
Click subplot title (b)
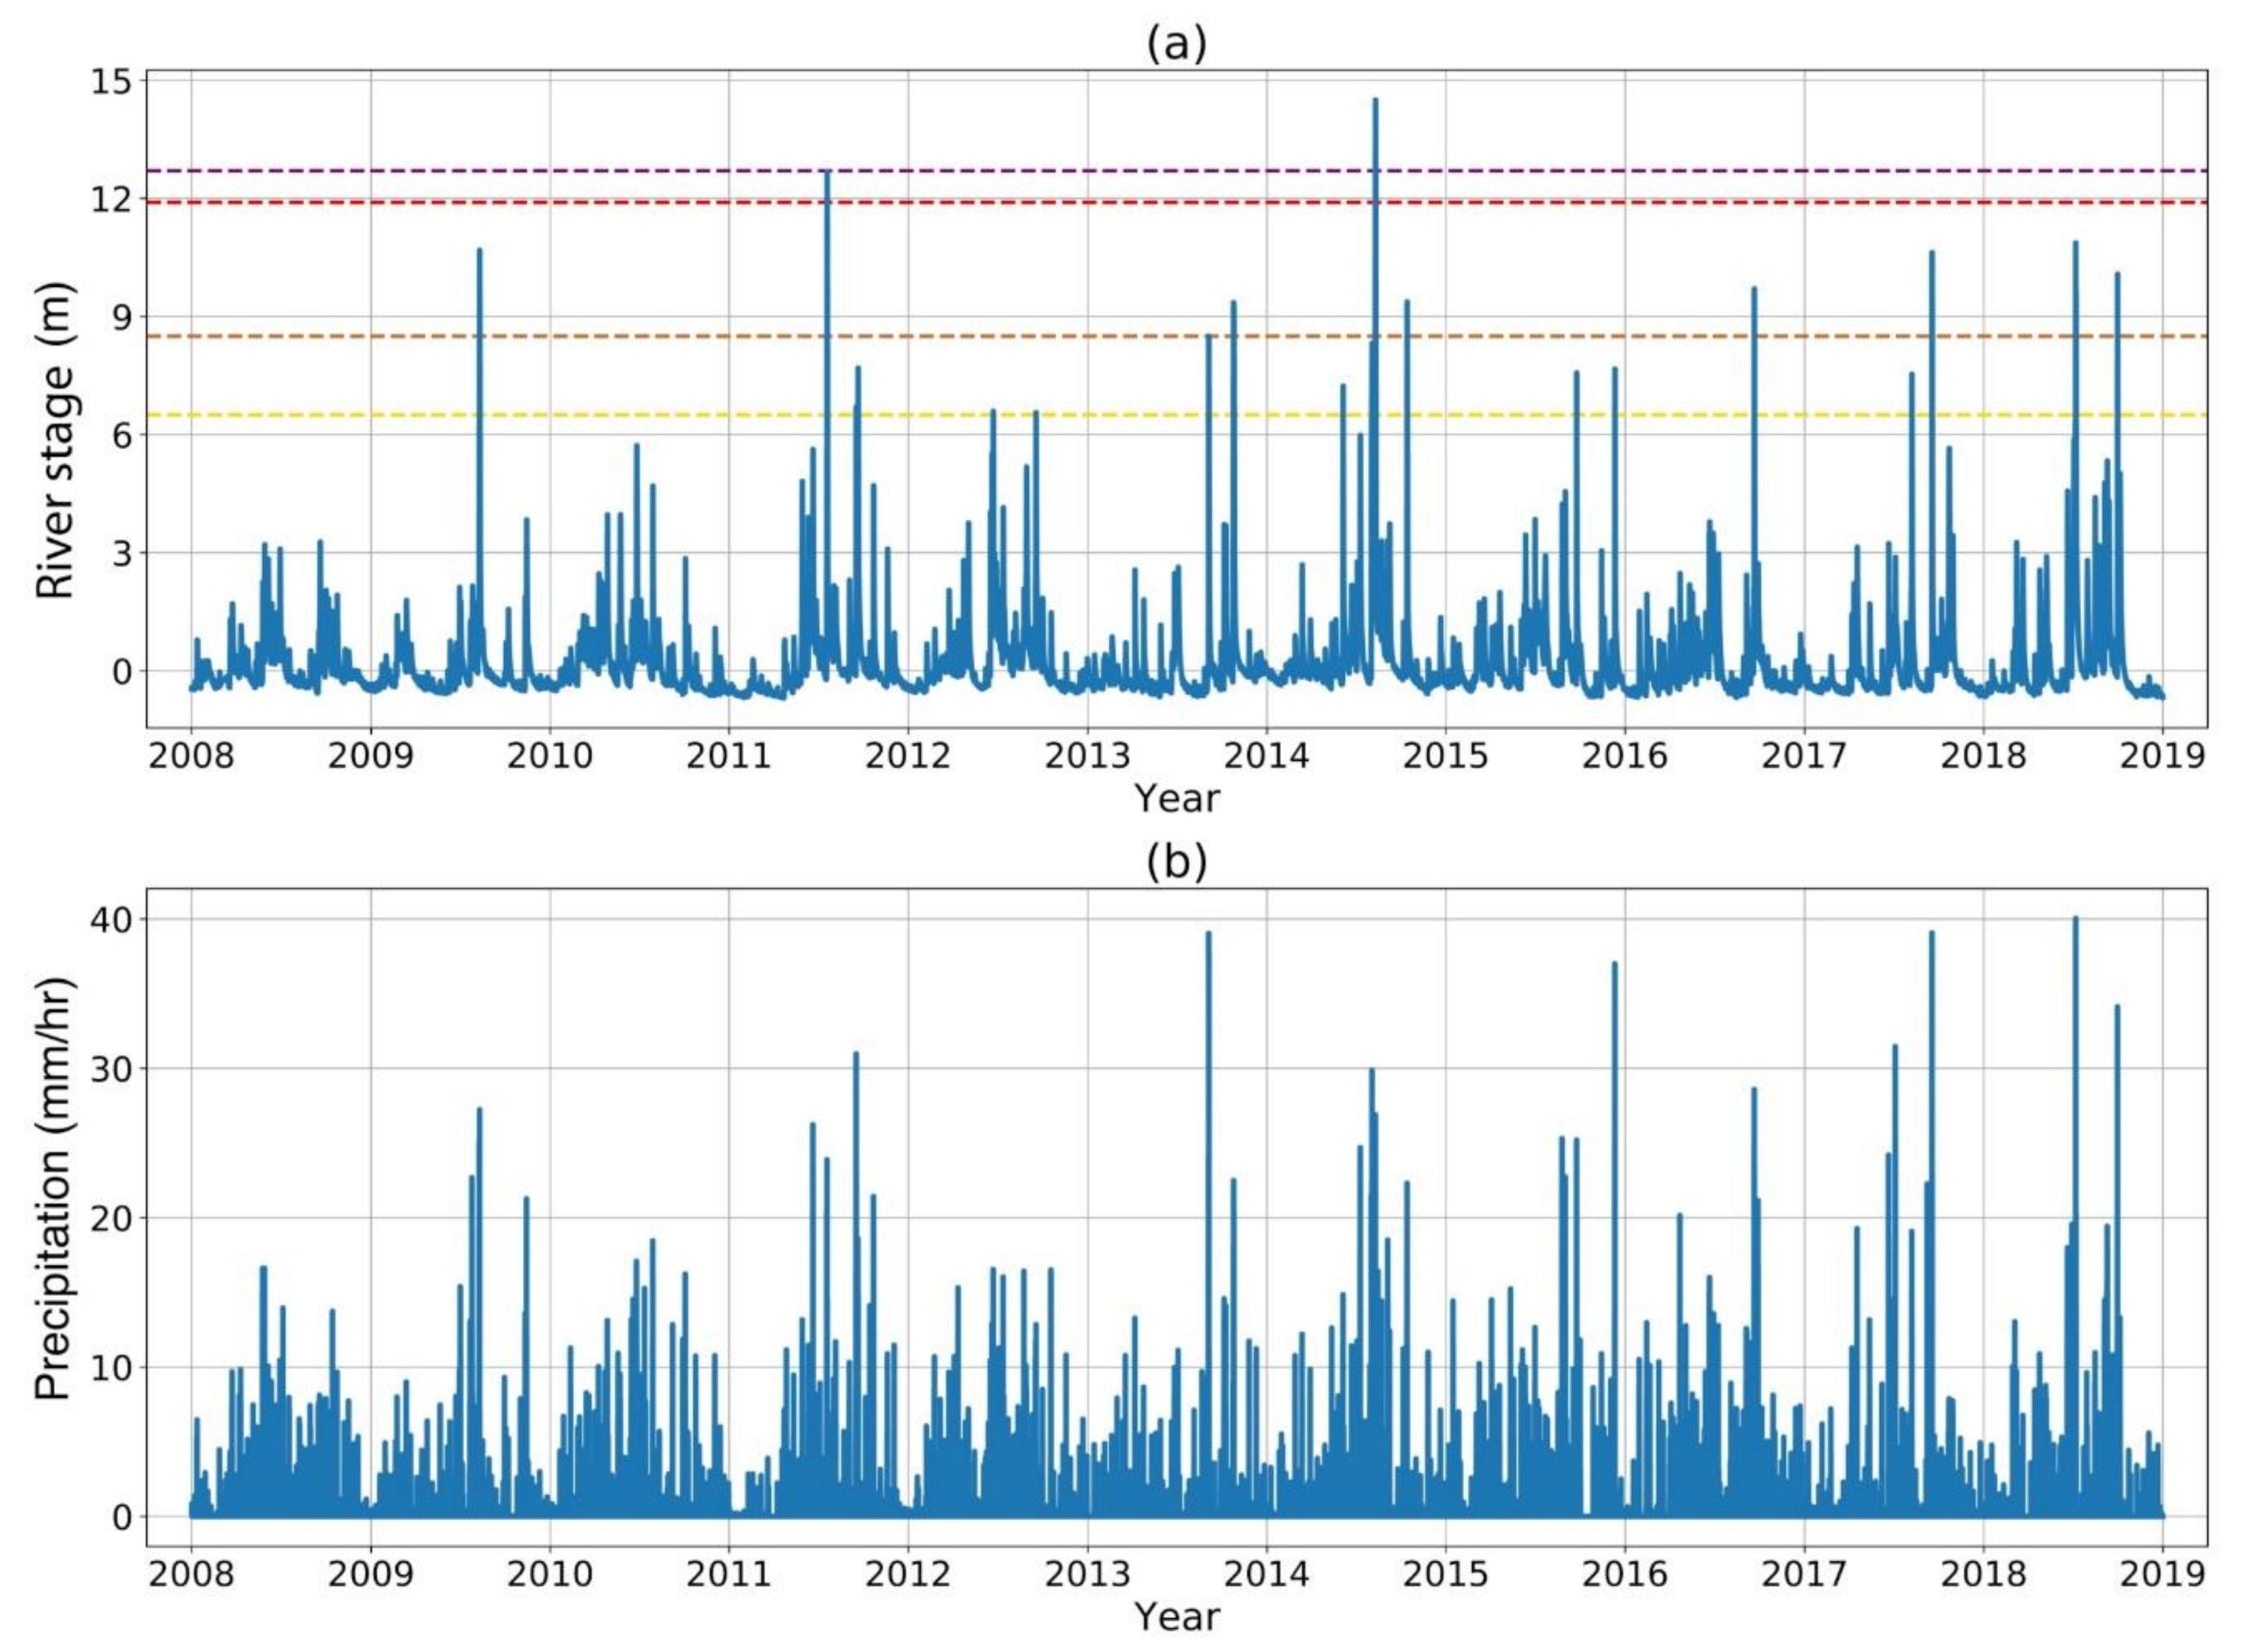(x=1176, y=861)
